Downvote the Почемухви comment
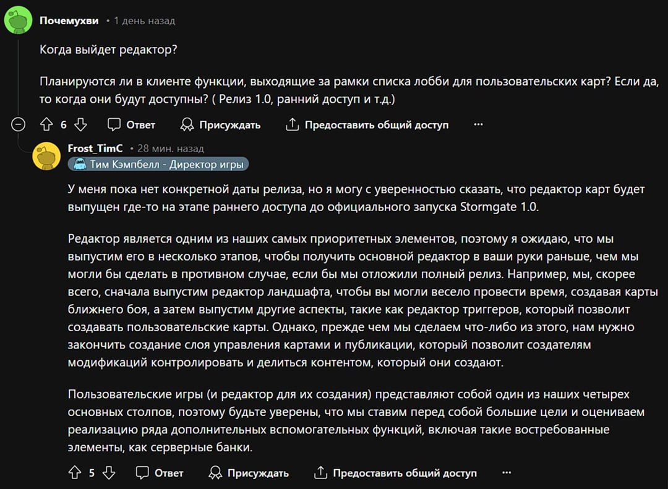Viewport: 668px width, 489px height. click(x=80, y=124)
